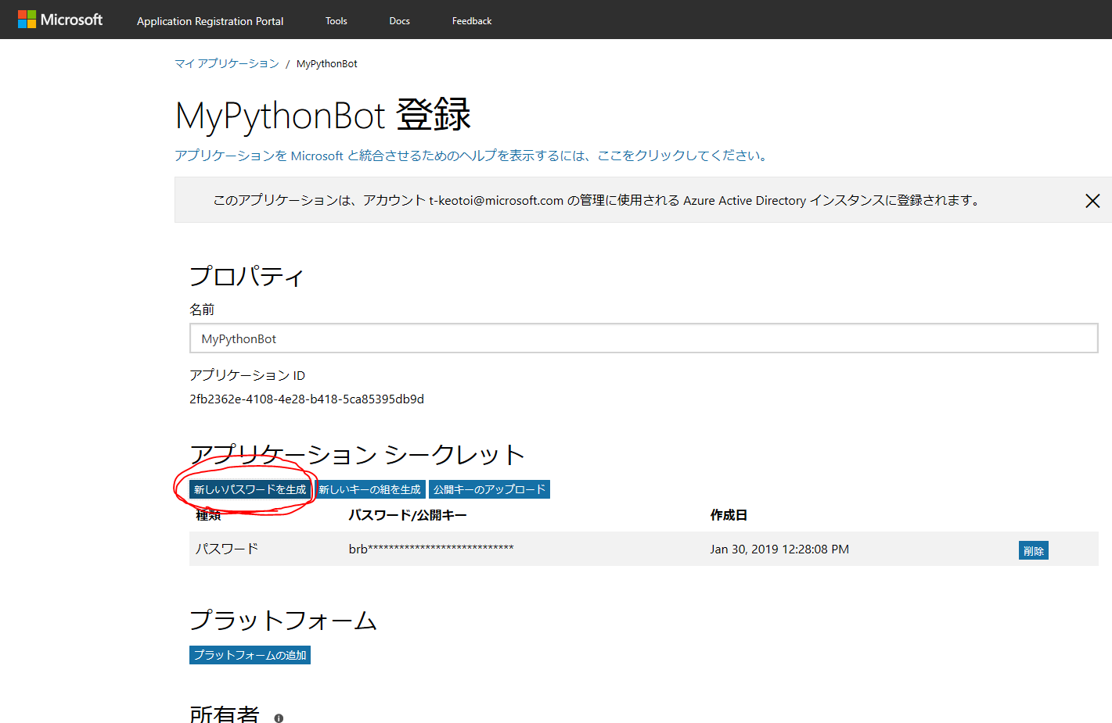Click the red-circled password generation button
The image size is (1112, 723).
tap(249, 489)
